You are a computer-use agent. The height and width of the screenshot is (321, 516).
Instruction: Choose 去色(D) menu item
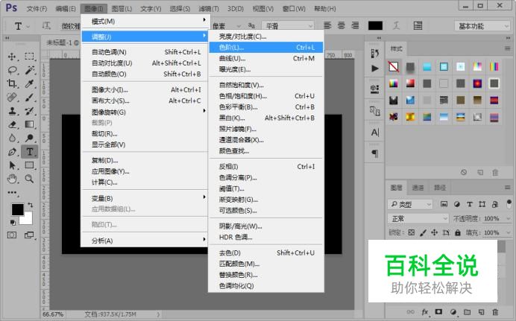266,252
